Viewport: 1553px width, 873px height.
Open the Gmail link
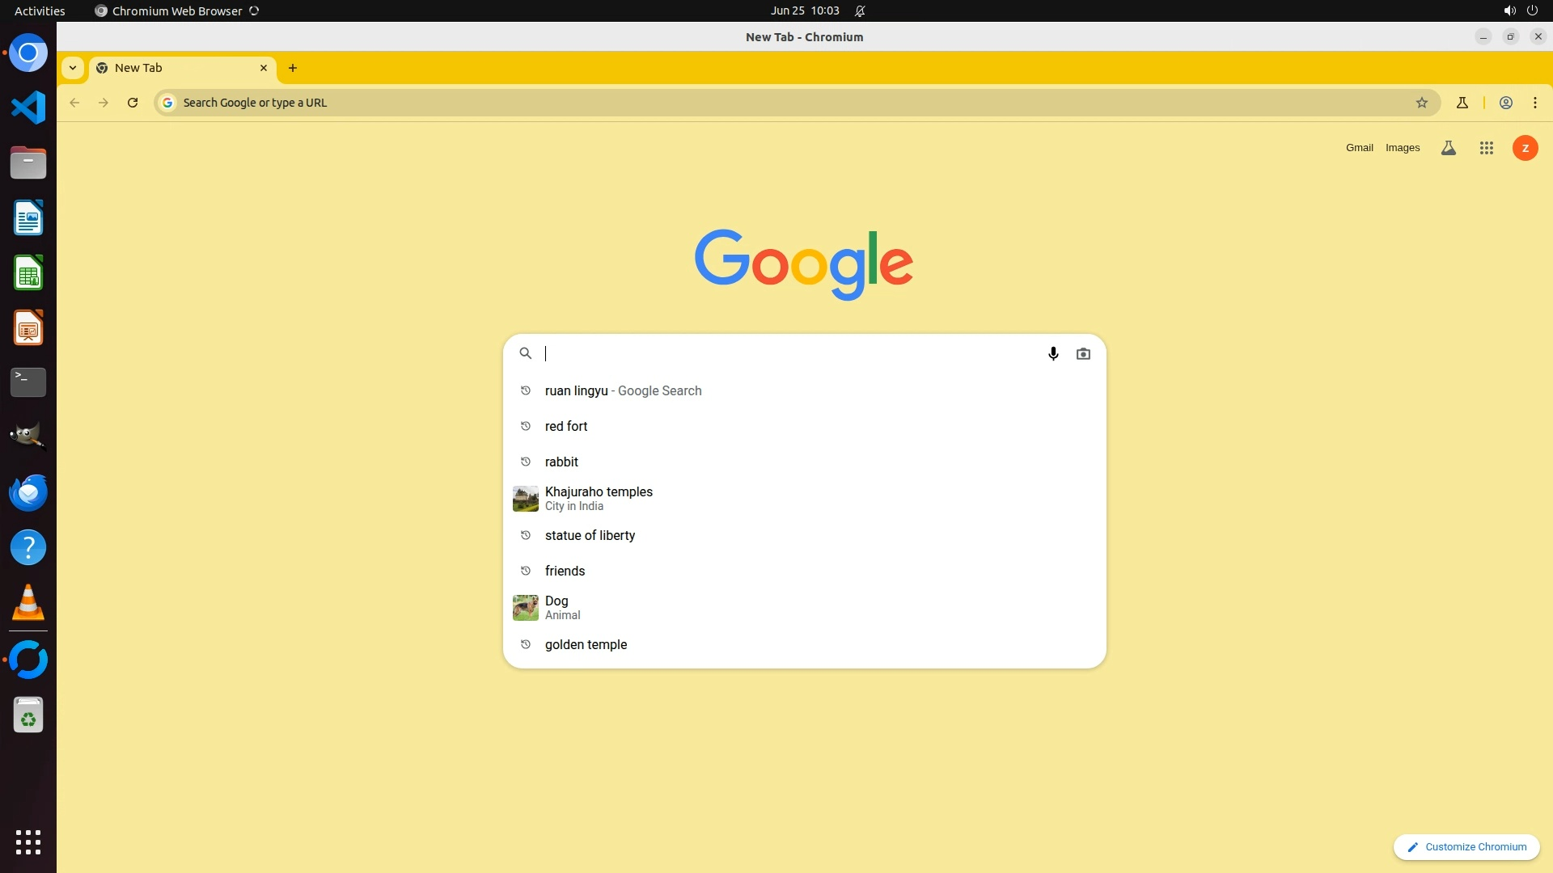(1359, 148)
